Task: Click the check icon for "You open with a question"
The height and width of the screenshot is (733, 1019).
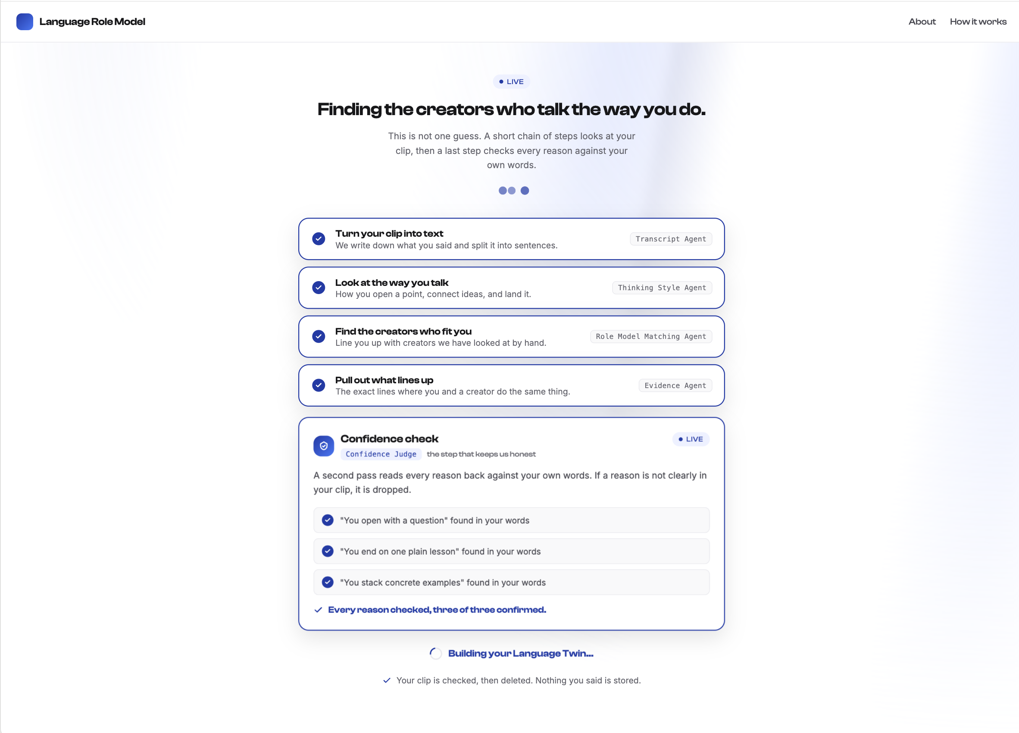Action: (x=328, y=520)
